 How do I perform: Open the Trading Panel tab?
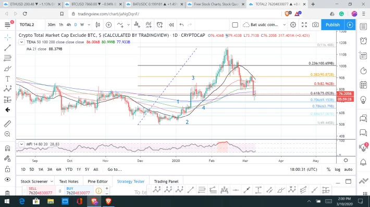pyautogui.click(x=166, y=182)
